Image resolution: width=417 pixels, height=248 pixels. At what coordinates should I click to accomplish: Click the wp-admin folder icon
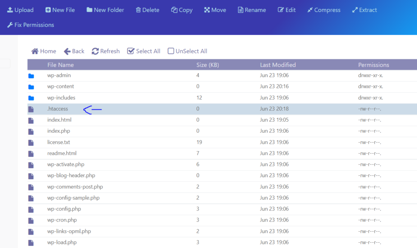pos(31,76)
